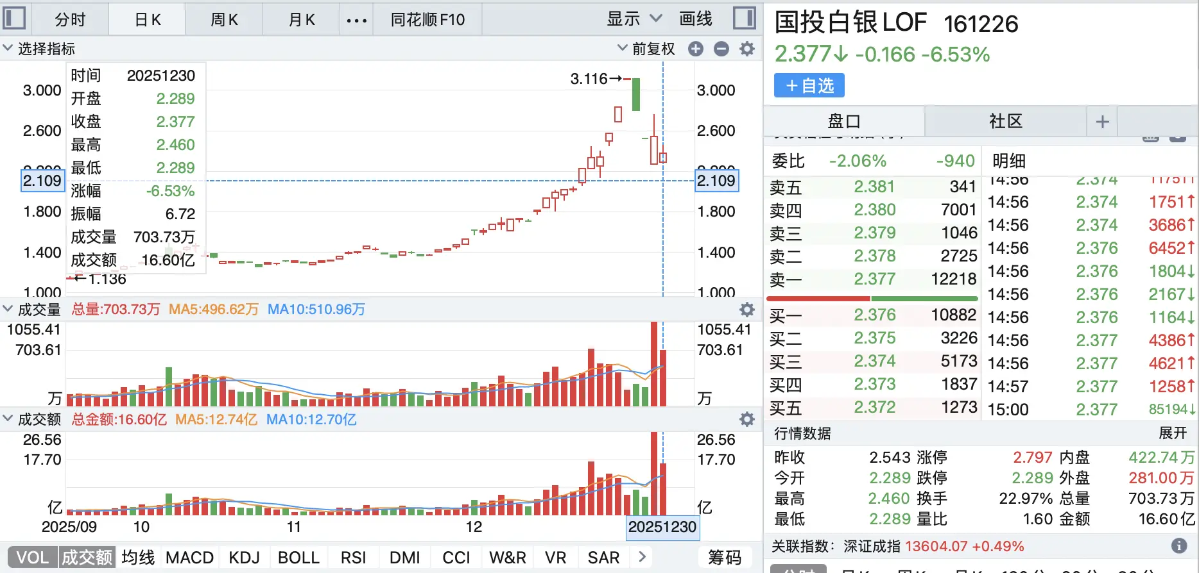Switch to the 社区 community tab
The image size is (1199, 573).
click(x=1005, y=121)
